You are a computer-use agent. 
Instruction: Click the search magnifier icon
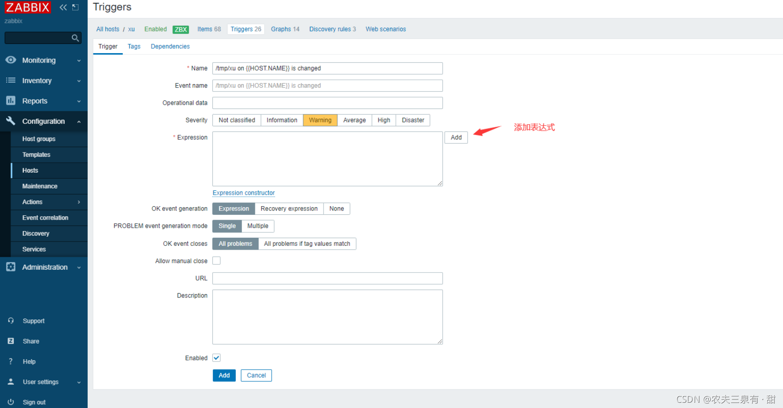[x=75, y=38]
